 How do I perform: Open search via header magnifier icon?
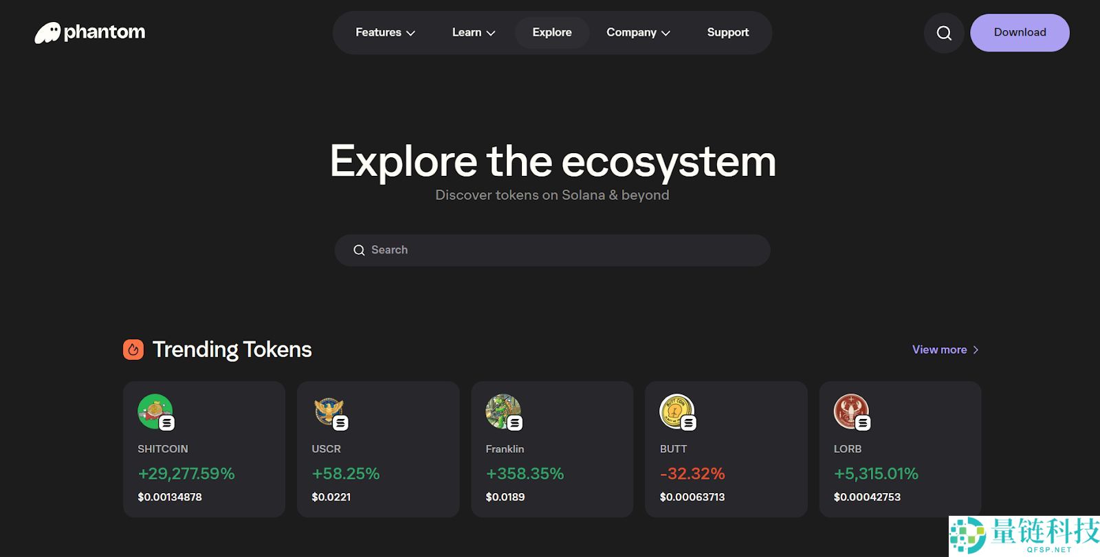click(944, 33)
